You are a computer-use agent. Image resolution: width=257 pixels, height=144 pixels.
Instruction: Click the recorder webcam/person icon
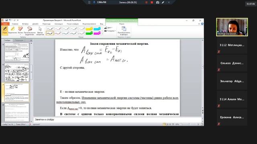[x=94, y=2]
